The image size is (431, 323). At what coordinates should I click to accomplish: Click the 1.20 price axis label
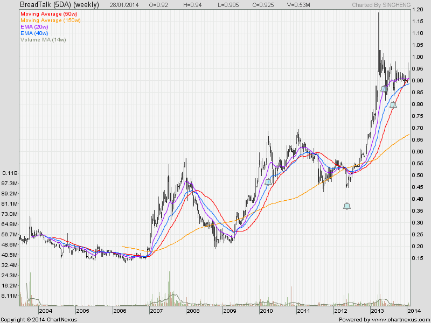(x=418, y=10)
